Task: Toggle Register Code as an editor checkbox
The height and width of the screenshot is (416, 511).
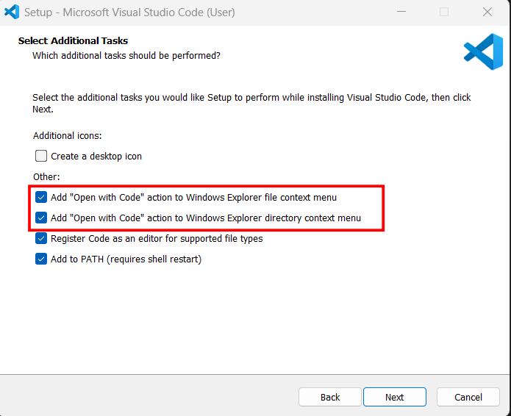Action: click(x=41, y=238)
